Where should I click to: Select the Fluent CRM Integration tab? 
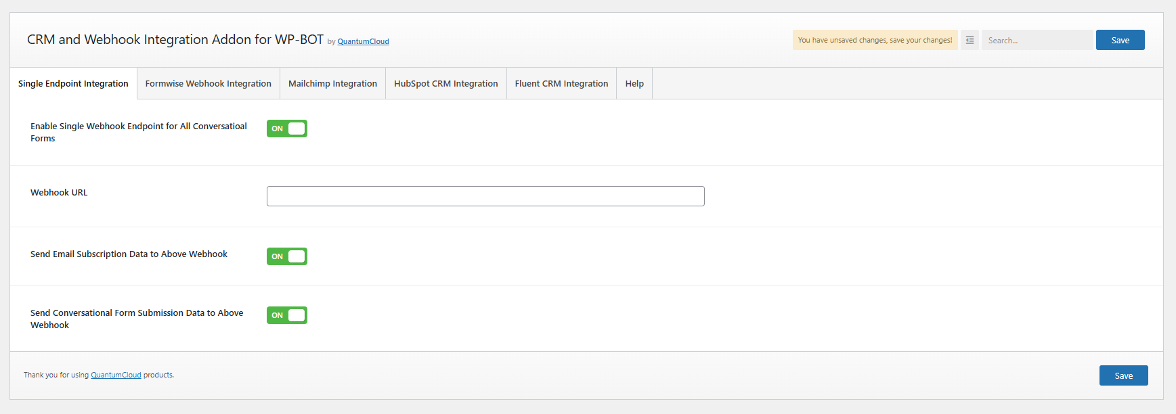[x=561, y=84]
